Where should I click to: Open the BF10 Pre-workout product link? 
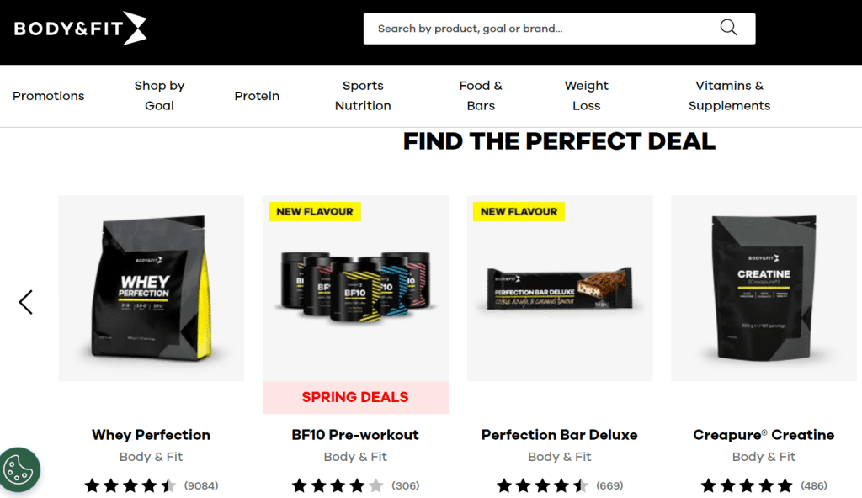(355, 435)
